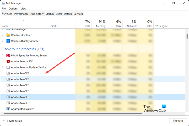Click the Task Manager title bar icon
Viewport: 189px width, 126px height.
[3, 3]
